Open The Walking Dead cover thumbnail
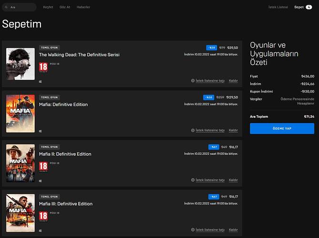Screen dimensions: 319x238 point(21,64)
